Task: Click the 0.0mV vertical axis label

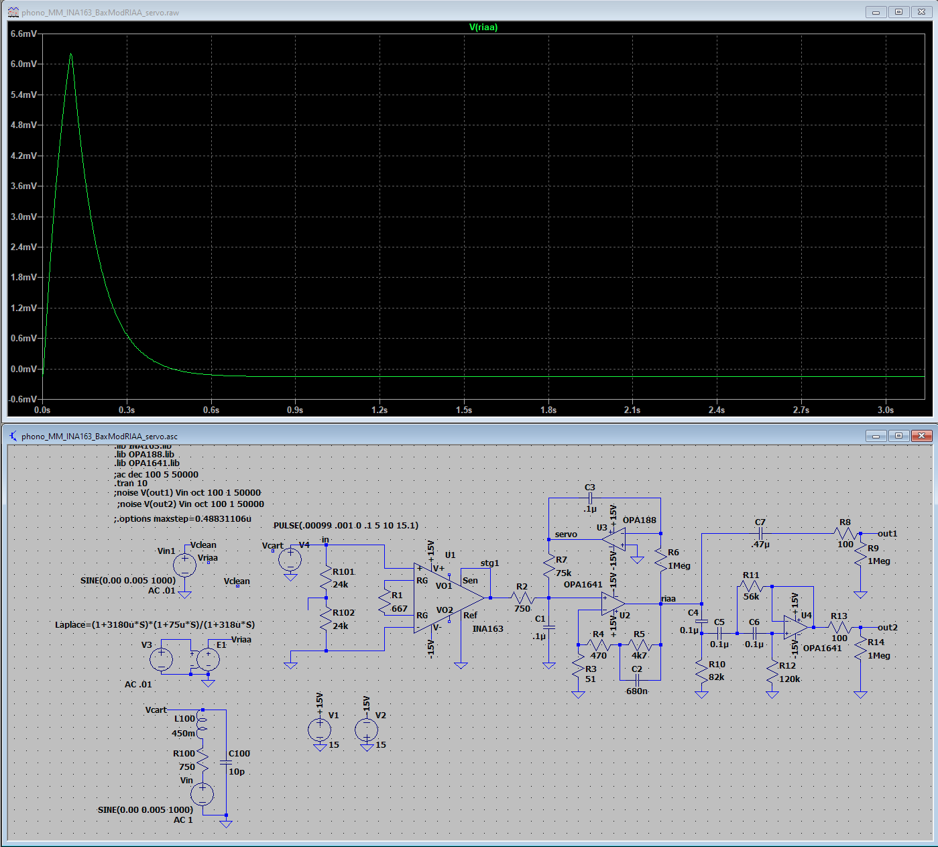Action: [24, 369]
